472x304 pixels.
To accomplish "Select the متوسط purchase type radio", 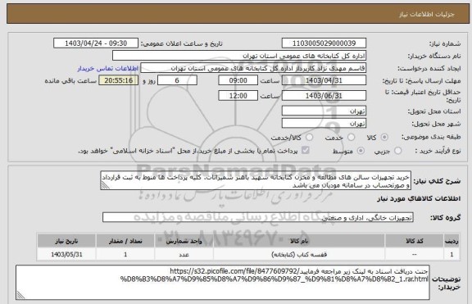I will point(361,151).
